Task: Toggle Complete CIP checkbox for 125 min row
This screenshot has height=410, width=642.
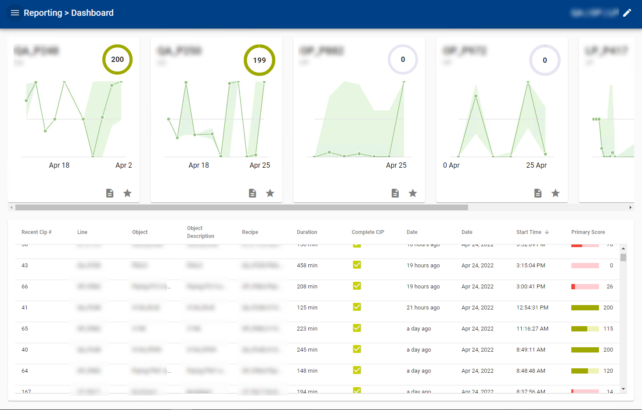Action: click(357, 307)
